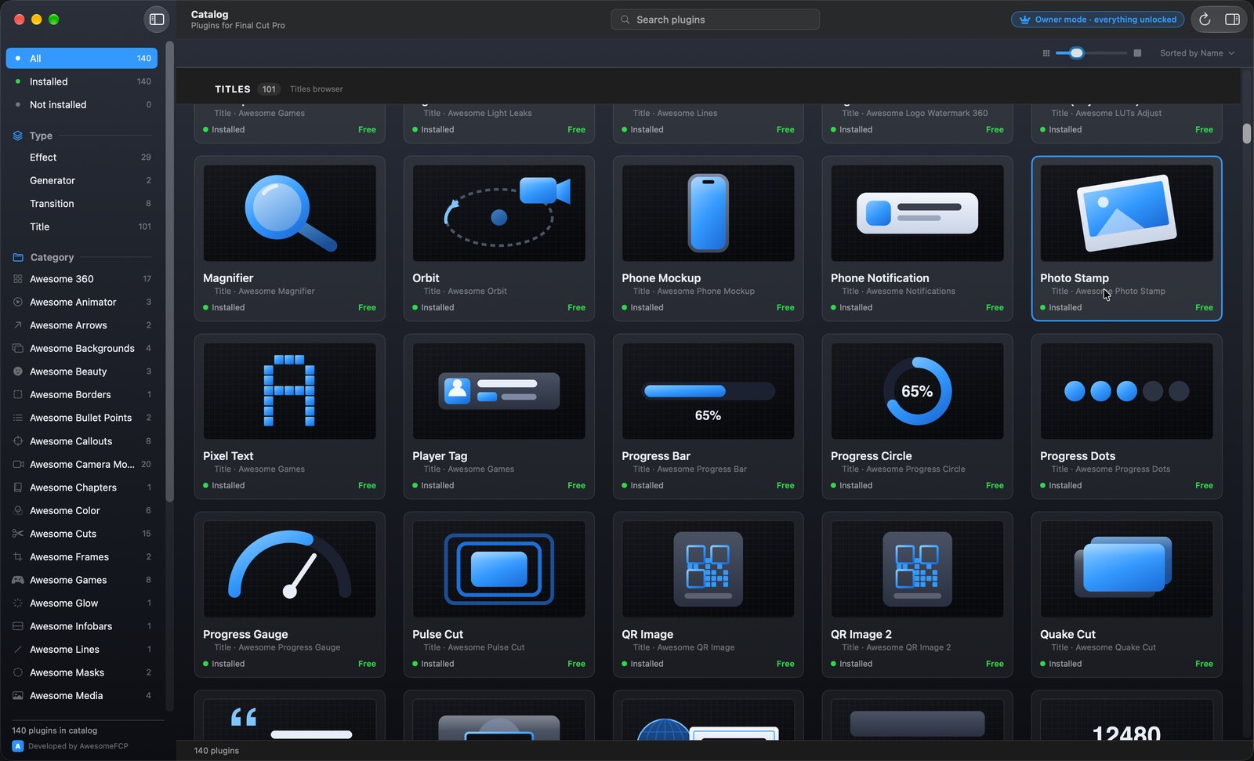The width and height of the screenshot is (1254, 761).
Task: Click 'Developed by AwesomeFCP' text
Action: pyautogui.click(x=78, y=746)
